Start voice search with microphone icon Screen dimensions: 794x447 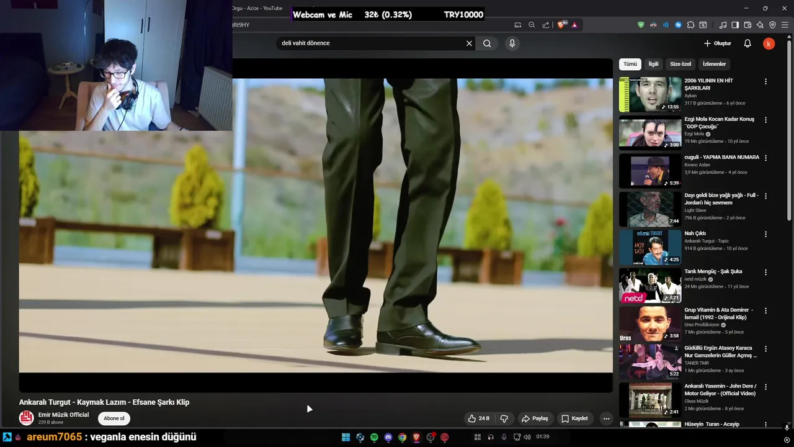click(x=512, y=43)
